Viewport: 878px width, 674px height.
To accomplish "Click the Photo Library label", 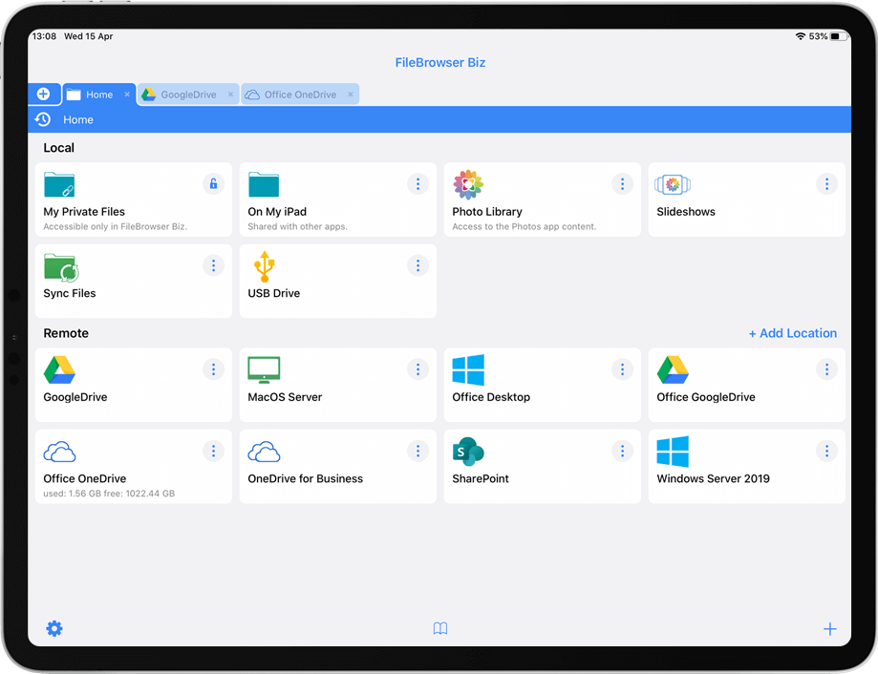I will [487, 212].
